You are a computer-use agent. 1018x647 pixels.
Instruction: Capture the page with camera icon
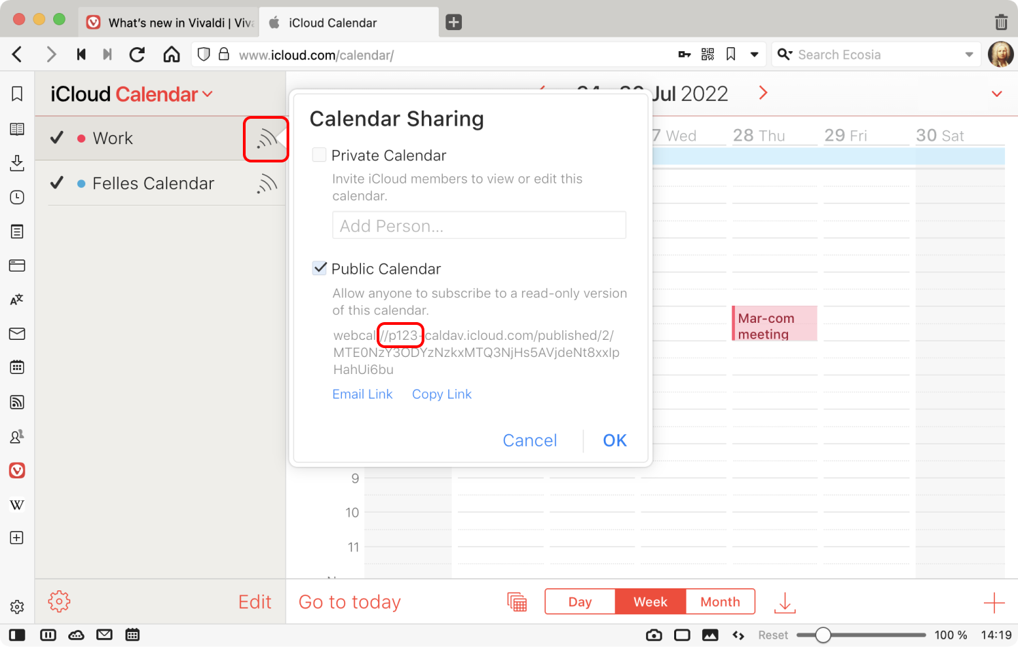(x=654, y=635)
